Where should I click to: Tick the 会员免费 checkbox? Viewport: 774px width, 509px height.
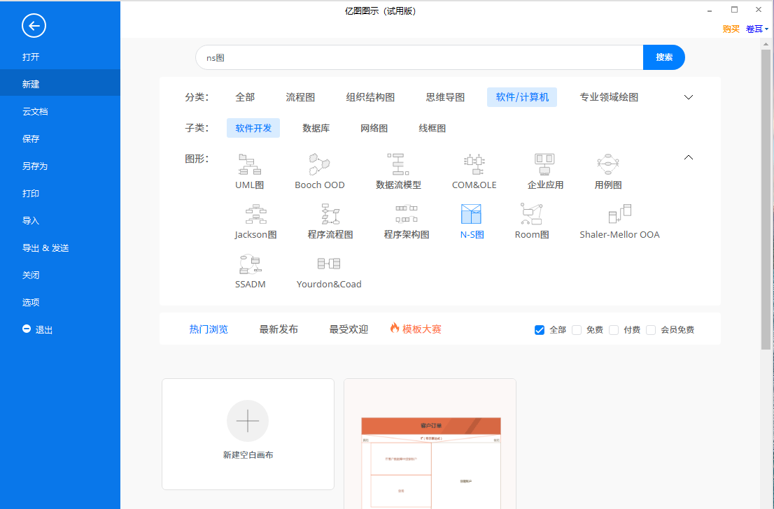pyautogui.click(x=651, y=330)
